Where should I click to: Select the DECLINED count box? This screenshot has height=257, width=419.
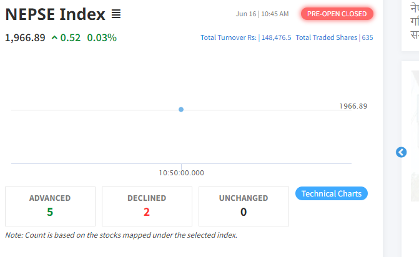coord(147,206)
